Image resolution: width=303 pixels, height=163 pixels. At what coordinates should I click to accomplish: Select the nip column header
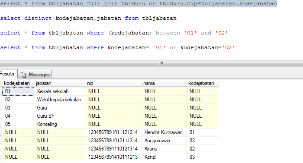pos(113,83)
